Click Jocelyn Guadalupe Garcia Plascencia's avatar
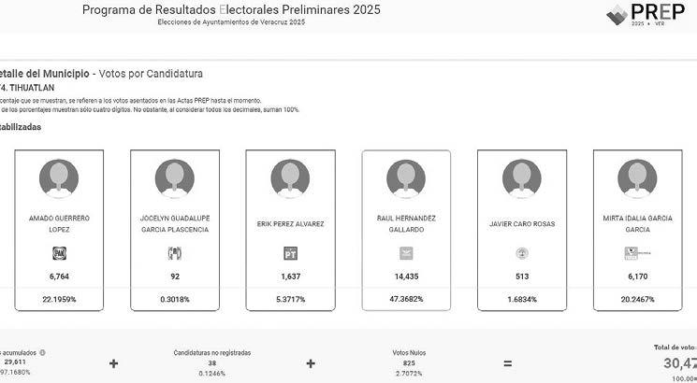 (174, 177)
